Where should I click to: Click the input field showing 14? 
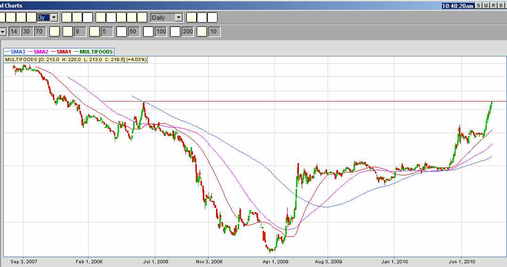click(14, 32)
